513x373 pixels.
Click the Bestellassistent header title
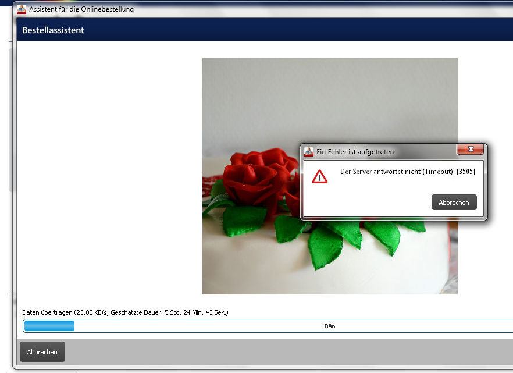[x=53, y=30]
